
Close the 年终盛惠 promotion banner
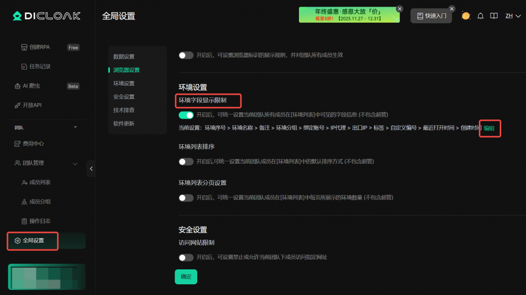[400, 9]
